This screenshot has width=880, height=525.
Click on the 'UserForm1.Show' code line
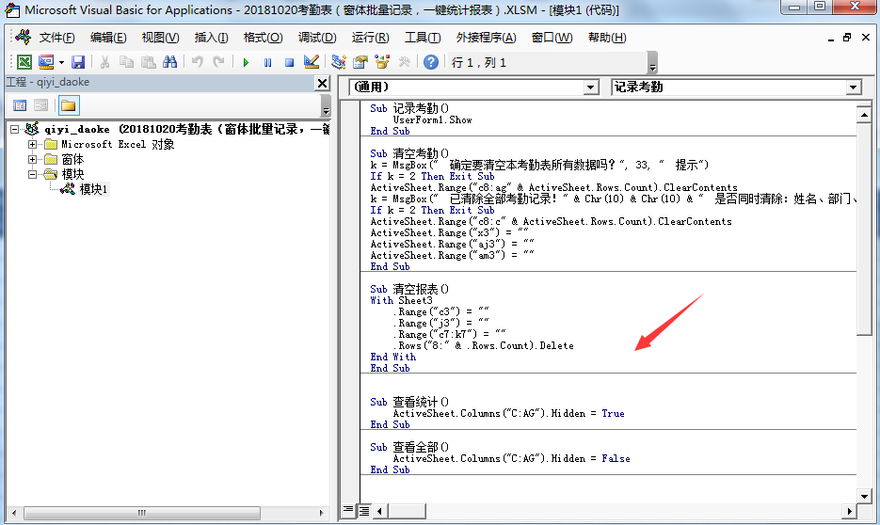click(x=432, y=120)
